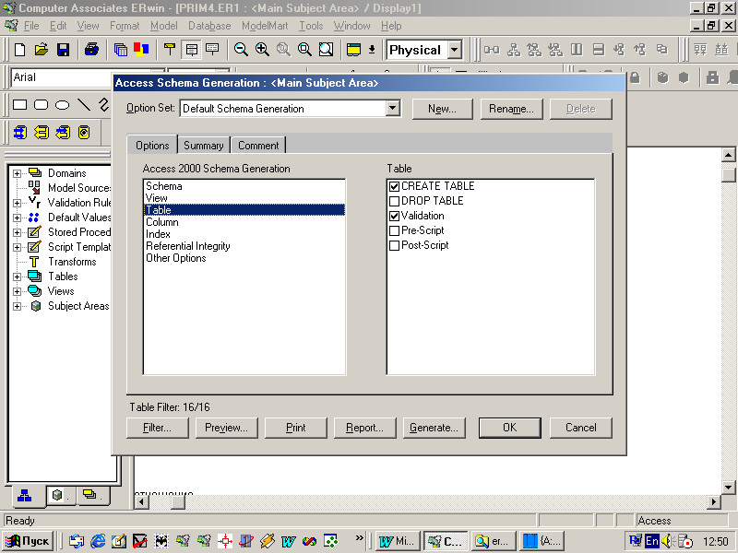Screen dimensions: 738x553
Task: Click the entity-level display icon
Action: (x=170, y=50)
